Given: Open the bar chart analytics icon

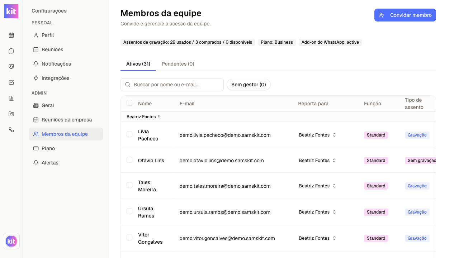Looking at the screenshot, I should 11,98.
